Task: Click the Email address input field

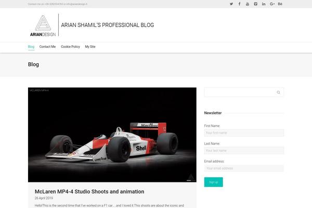Action: (x=244, y=168)
